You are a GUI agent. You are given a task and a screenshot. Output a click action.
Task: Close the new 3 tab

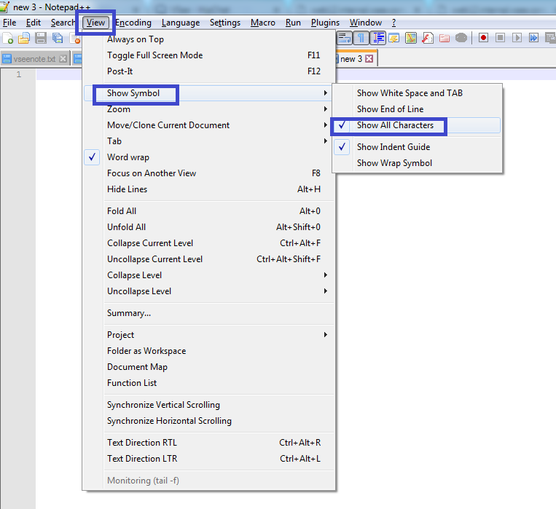(369, 59)
